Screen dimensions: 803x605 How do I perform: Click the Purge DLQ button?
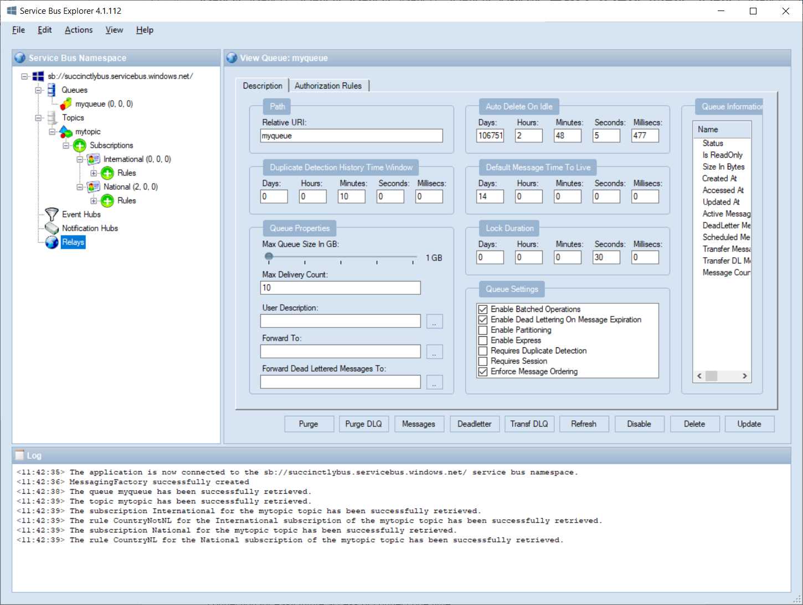[364, 424]
